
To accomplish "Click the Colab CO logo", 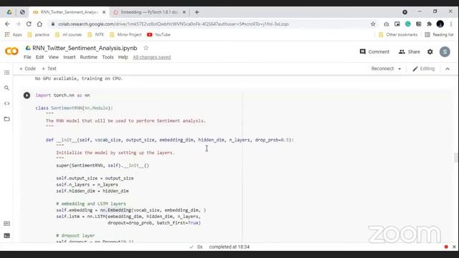I will pos(11,52).
